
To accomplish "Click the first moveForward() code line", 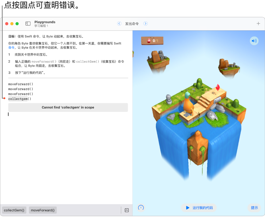I will [20, 84].
